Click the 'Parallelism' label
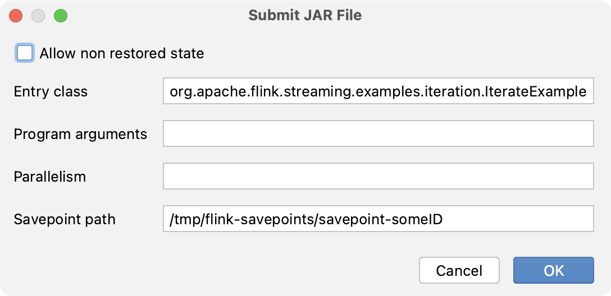 tap(50, 177)
